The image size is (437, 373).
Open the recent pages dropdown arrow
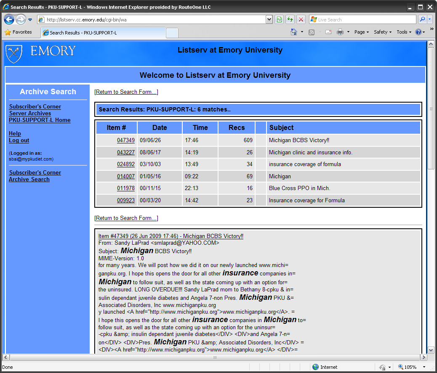click(30, 20)
